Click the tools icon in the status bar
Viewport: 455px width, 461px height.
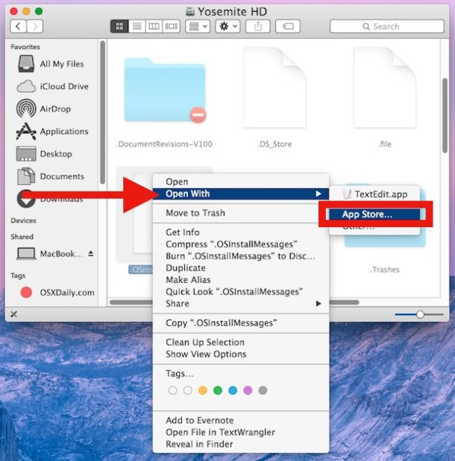(x=13, y=314)
